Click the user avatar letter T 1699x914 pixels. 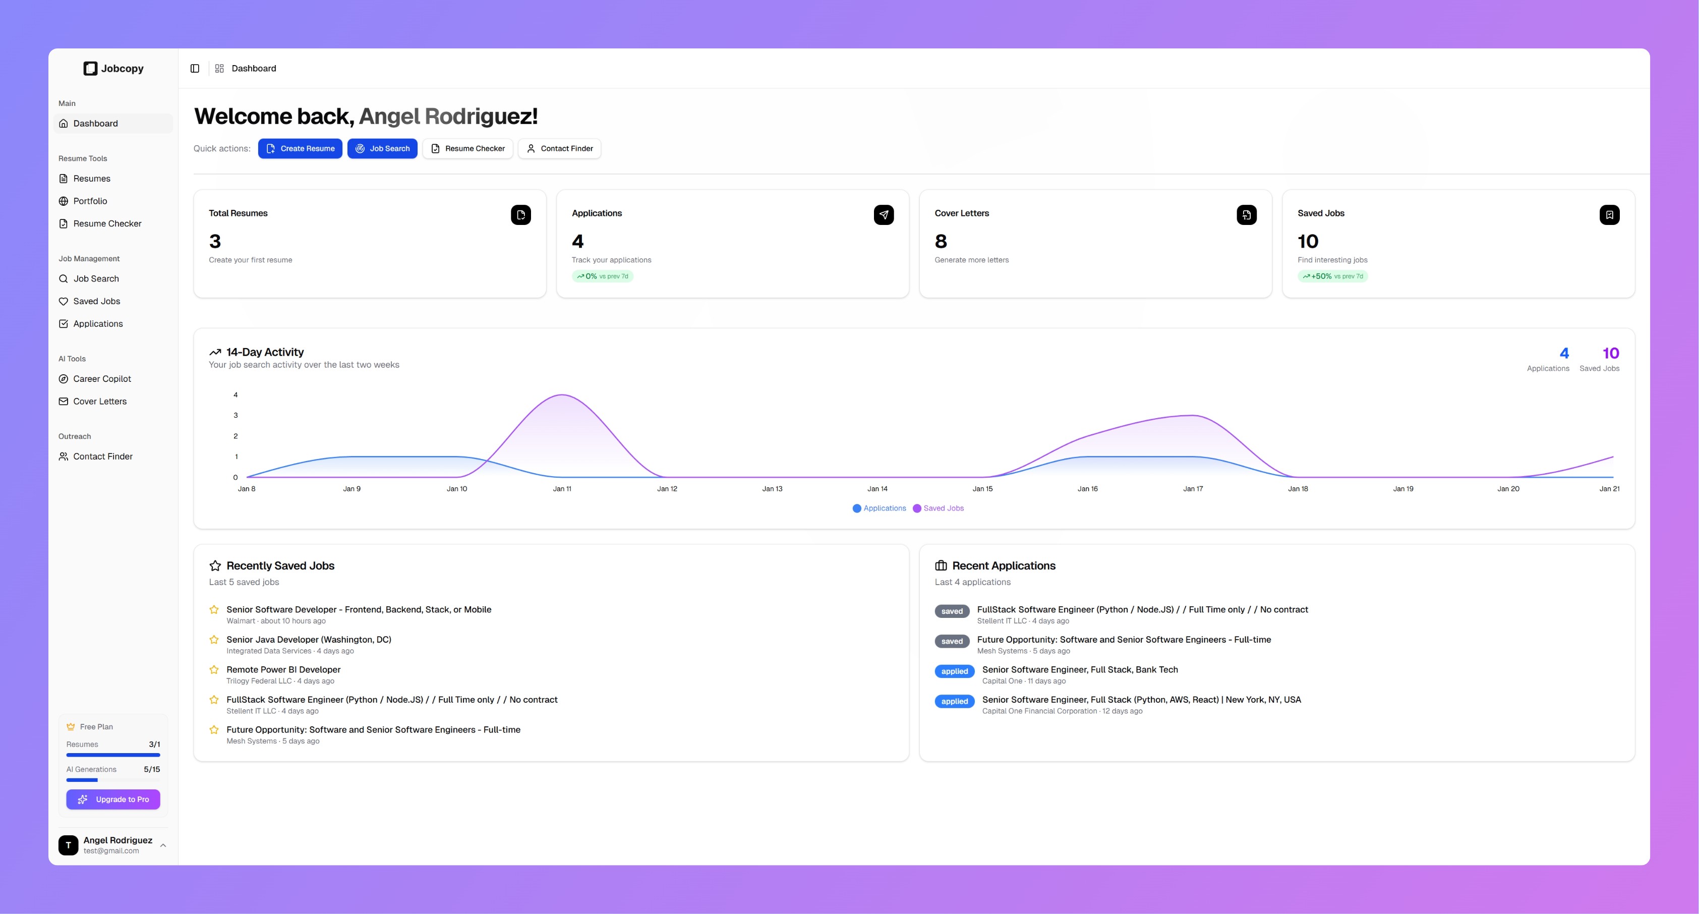[68, 845]
